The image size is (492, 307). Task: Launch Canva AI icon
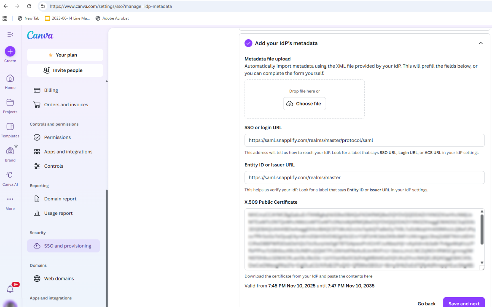click(x=10, y=175)
